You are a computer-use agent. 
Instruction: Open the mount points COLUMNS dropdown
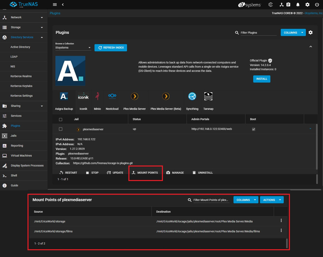[246, 200]
